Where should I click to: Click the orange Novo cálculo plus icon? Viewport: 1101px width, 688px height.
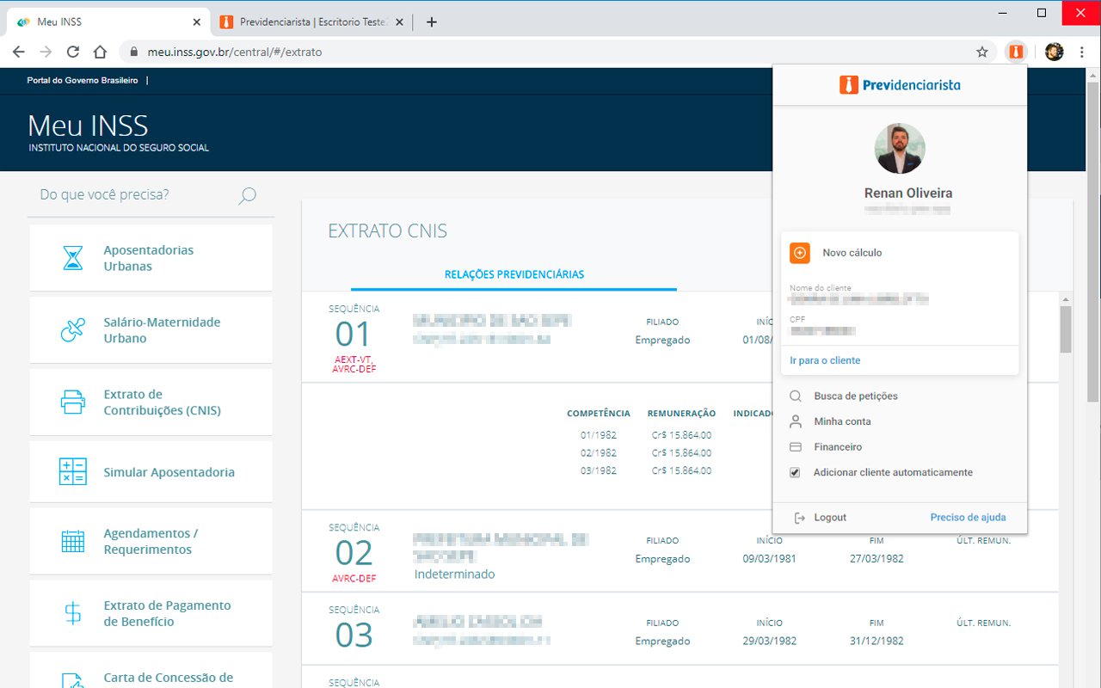point(800,253)
